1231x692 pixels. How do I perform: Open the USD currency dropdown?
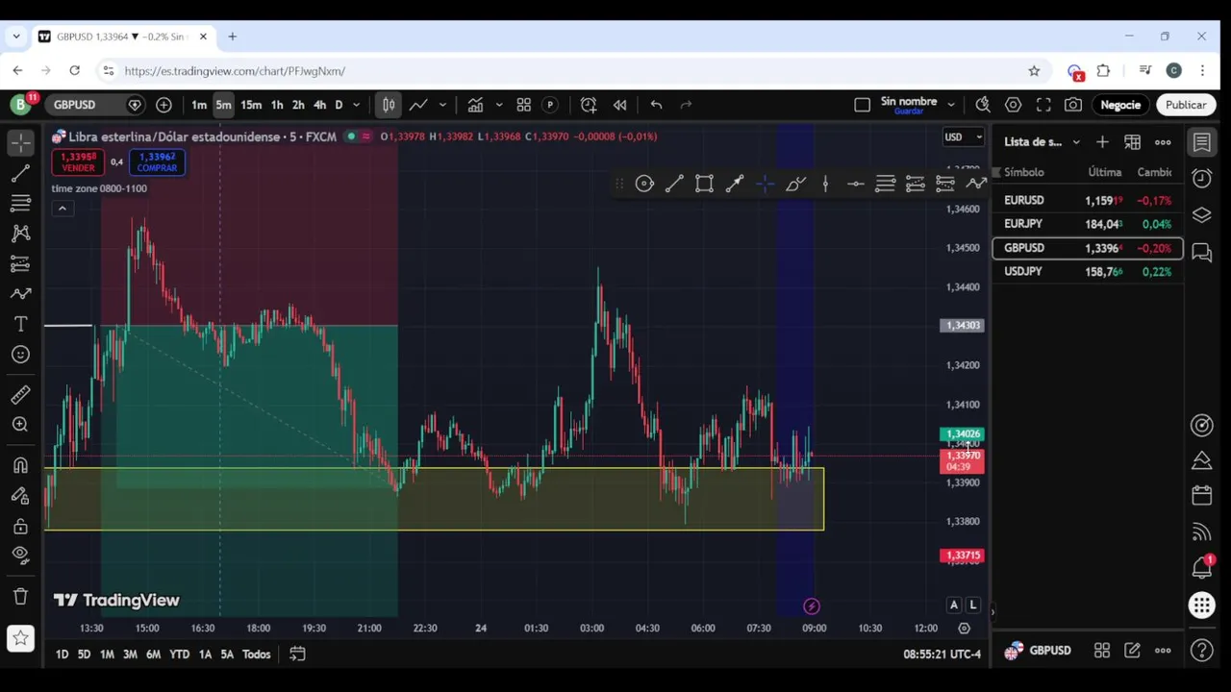[x=964, y=137]
